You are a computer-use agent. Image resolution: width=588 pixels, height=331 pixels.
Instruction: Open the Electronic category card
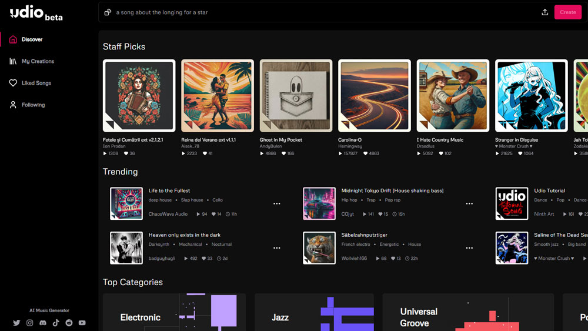[175, 312]
